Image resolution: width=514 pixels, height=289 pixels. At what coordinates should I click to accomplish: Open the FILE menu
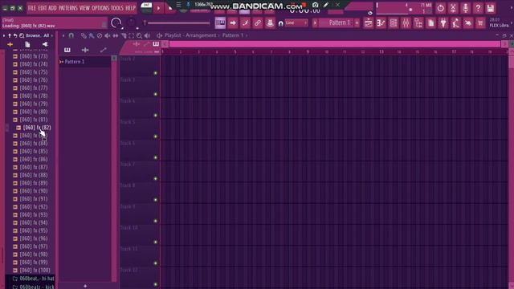click(x=32, y=8)
